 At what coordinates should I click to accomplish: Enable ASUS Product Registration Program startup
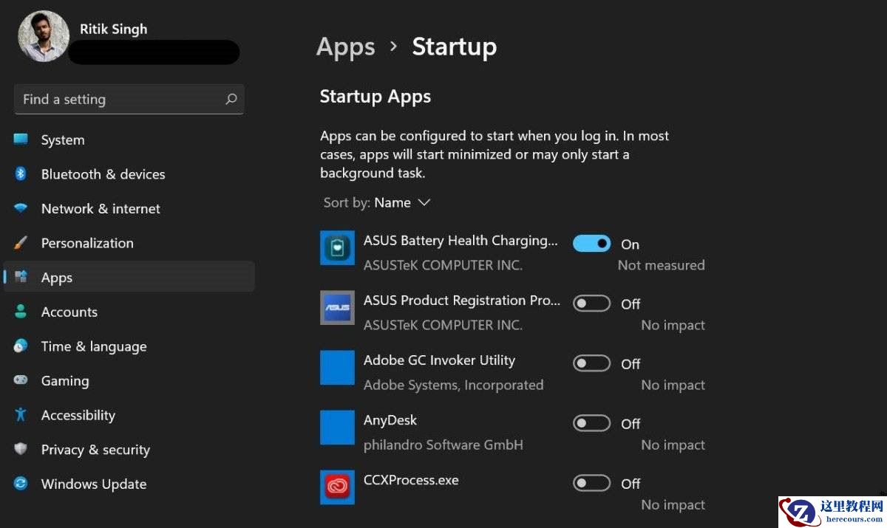(x=591, y=303)
